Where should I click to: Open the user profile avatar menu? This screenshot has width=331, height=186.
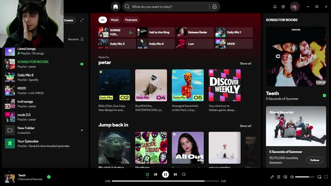tap(294, 7)
